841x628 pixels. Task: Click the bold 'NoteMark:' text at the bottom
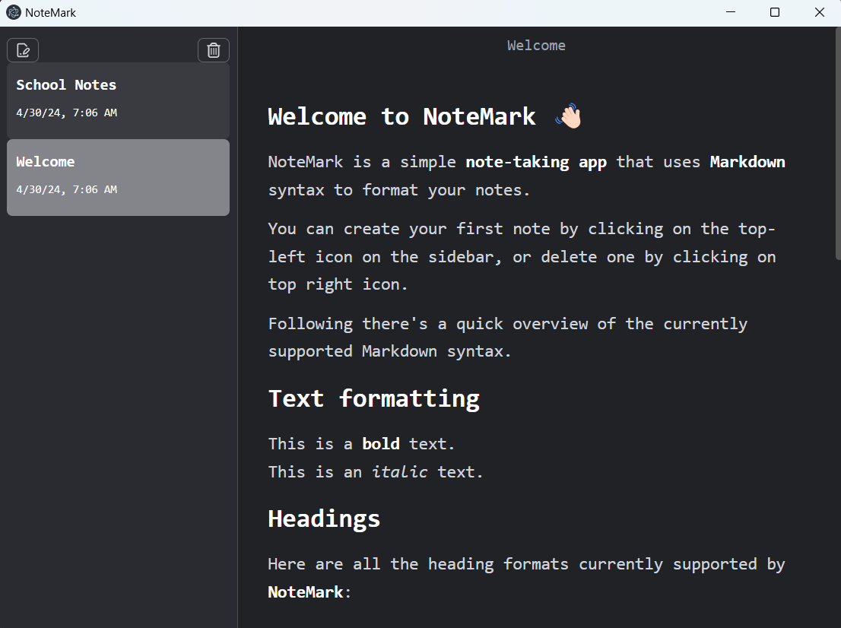(x=309, y=592)
